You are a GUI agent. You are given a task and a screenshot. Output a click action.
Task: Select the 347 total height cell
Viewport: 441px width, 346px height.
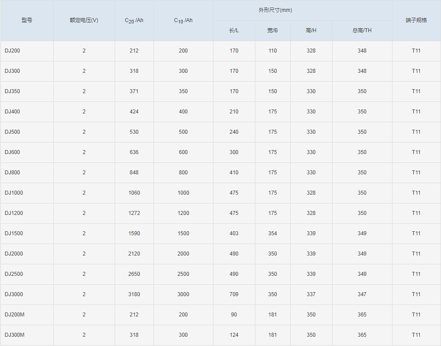tap(362, 294)
